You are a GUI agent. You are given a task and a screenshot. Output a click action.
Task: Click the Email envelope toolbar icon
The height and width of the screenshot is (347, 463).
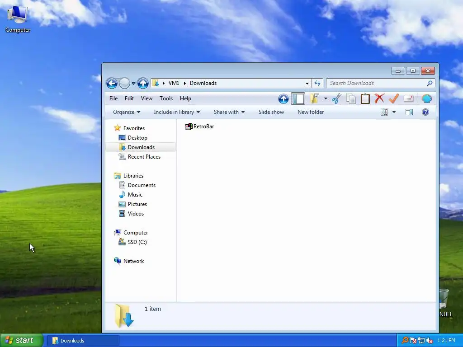(408, 98)
